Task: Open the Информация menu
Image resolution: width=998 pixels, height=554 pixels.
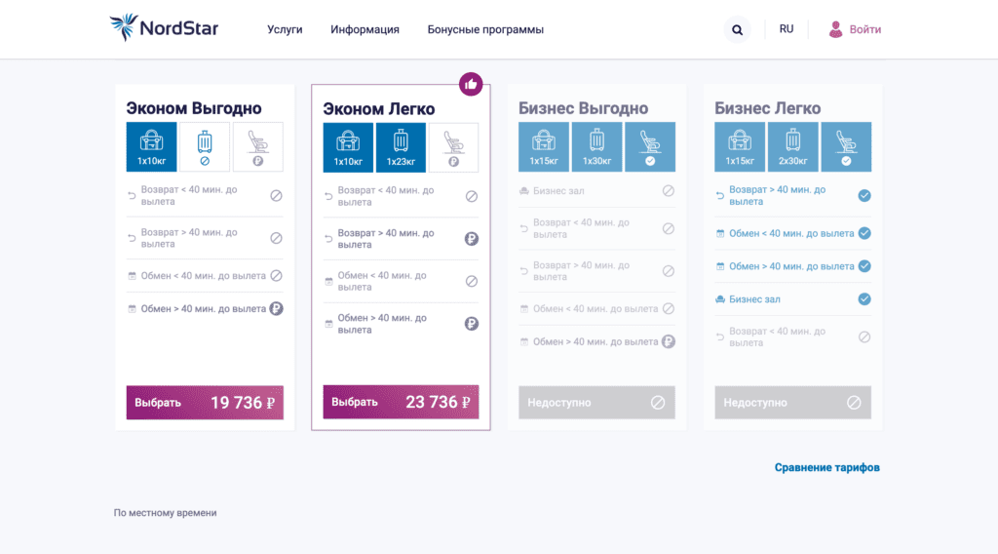Action: coord(365,29)
